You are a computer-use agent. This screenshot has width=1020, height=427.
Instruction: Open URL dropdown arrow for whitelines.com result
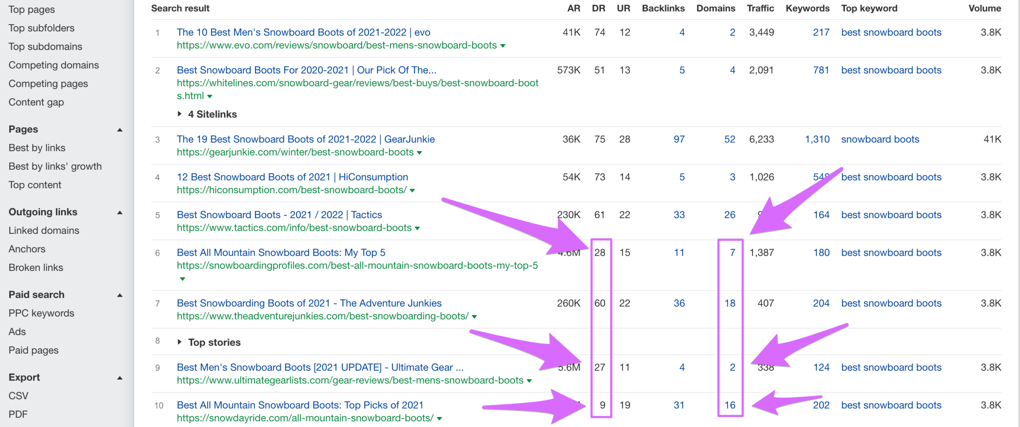pyautogui.click(x=210, y=96)
